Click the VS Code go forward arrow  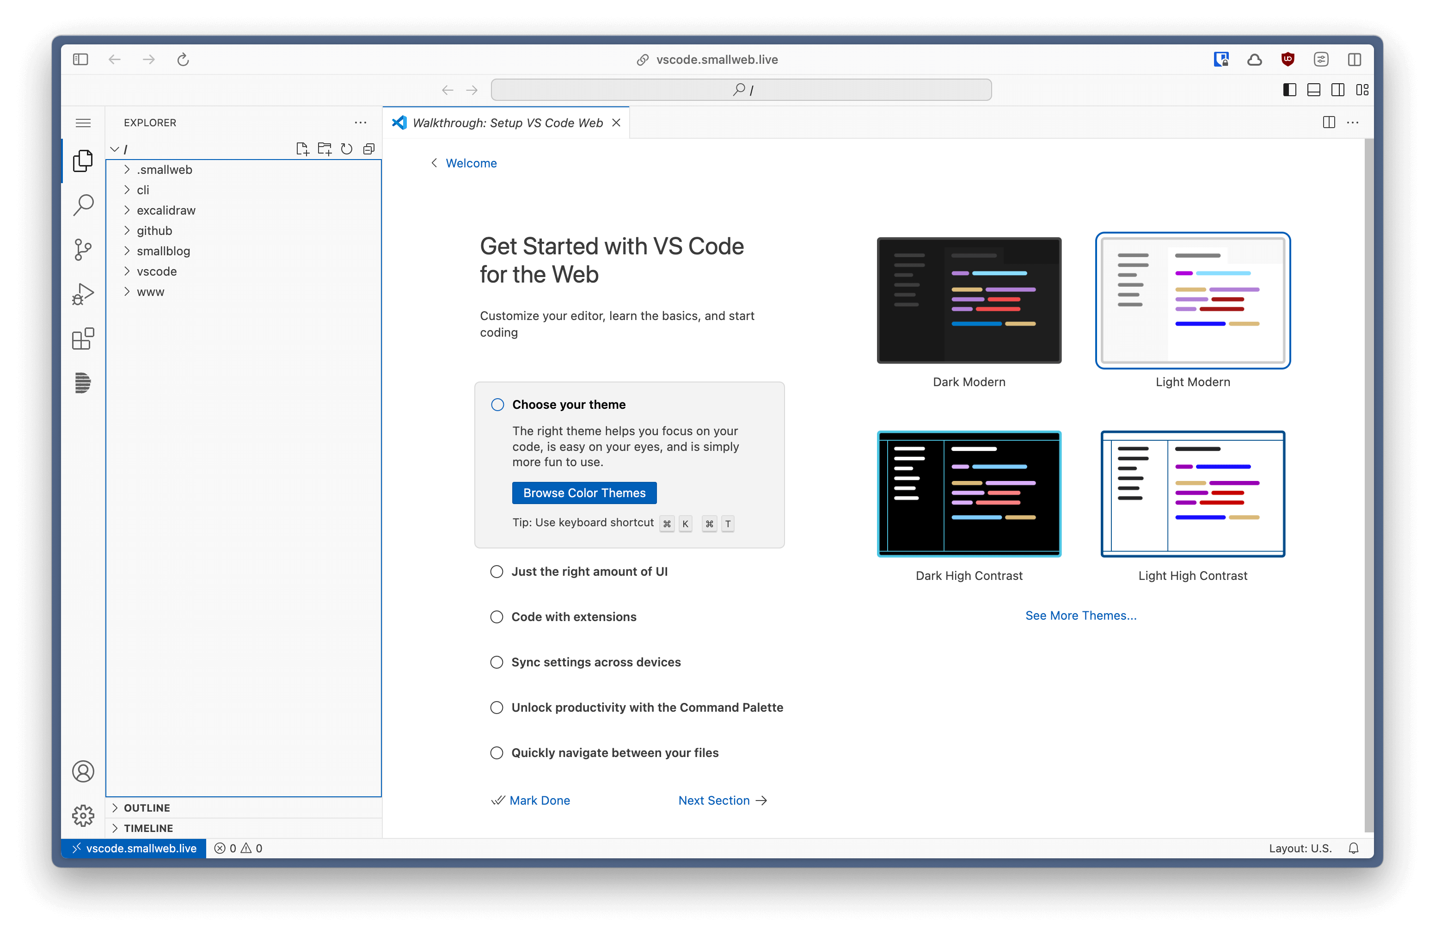click(x=472, y=90)
